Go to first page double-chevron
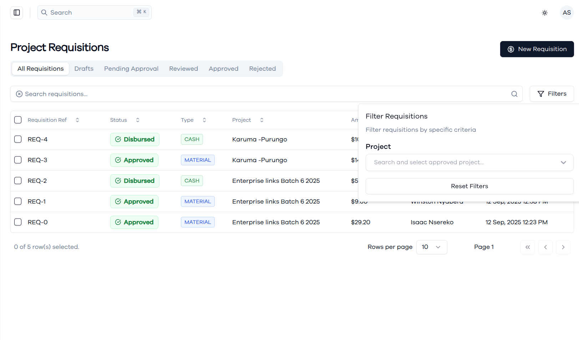Viewport: 579px width, 345px height. point(528,247)
